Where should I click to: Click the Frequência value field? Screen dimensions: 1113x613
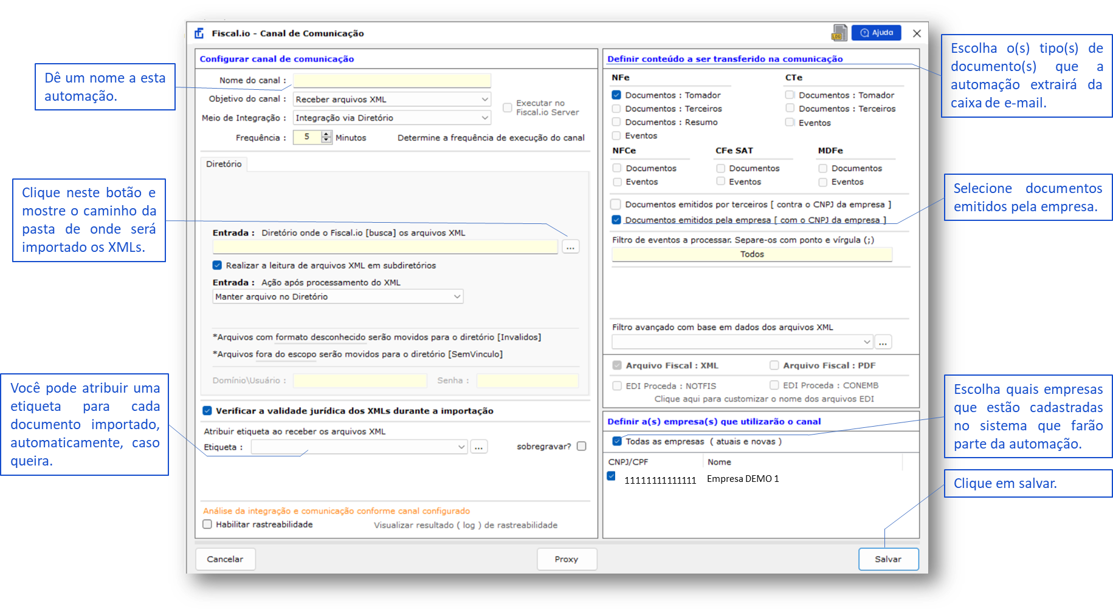307,137
